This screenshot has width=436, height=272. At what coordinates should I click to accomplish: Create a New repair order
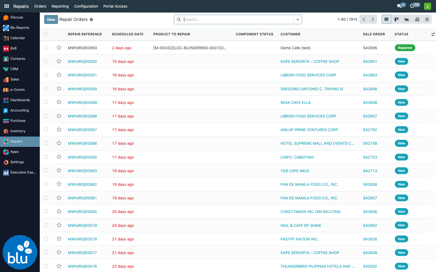pos(51,20)
